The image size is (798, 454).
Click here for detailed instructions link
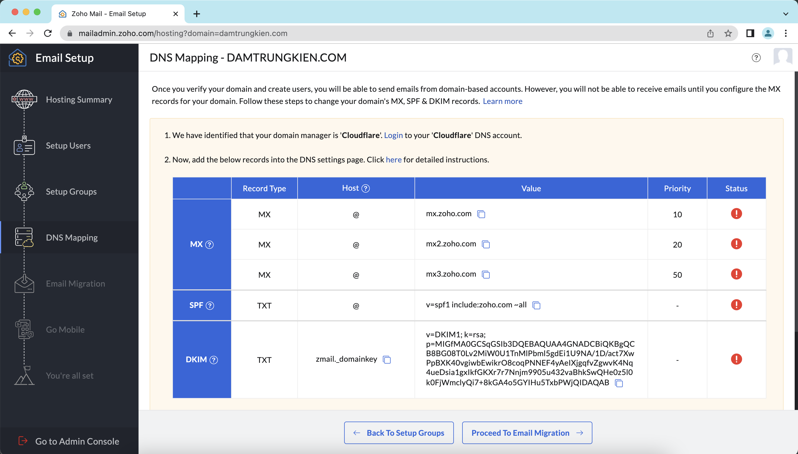coord(394,160)
